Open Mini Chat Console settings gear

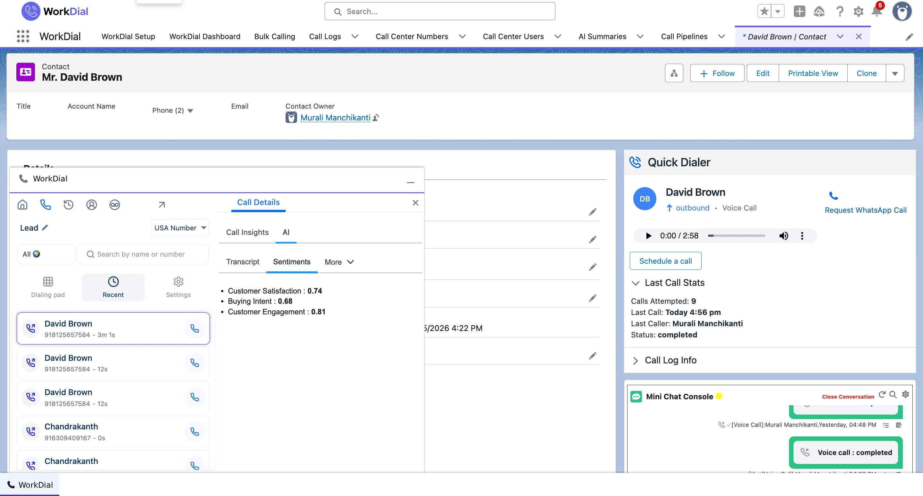[905, 394]
